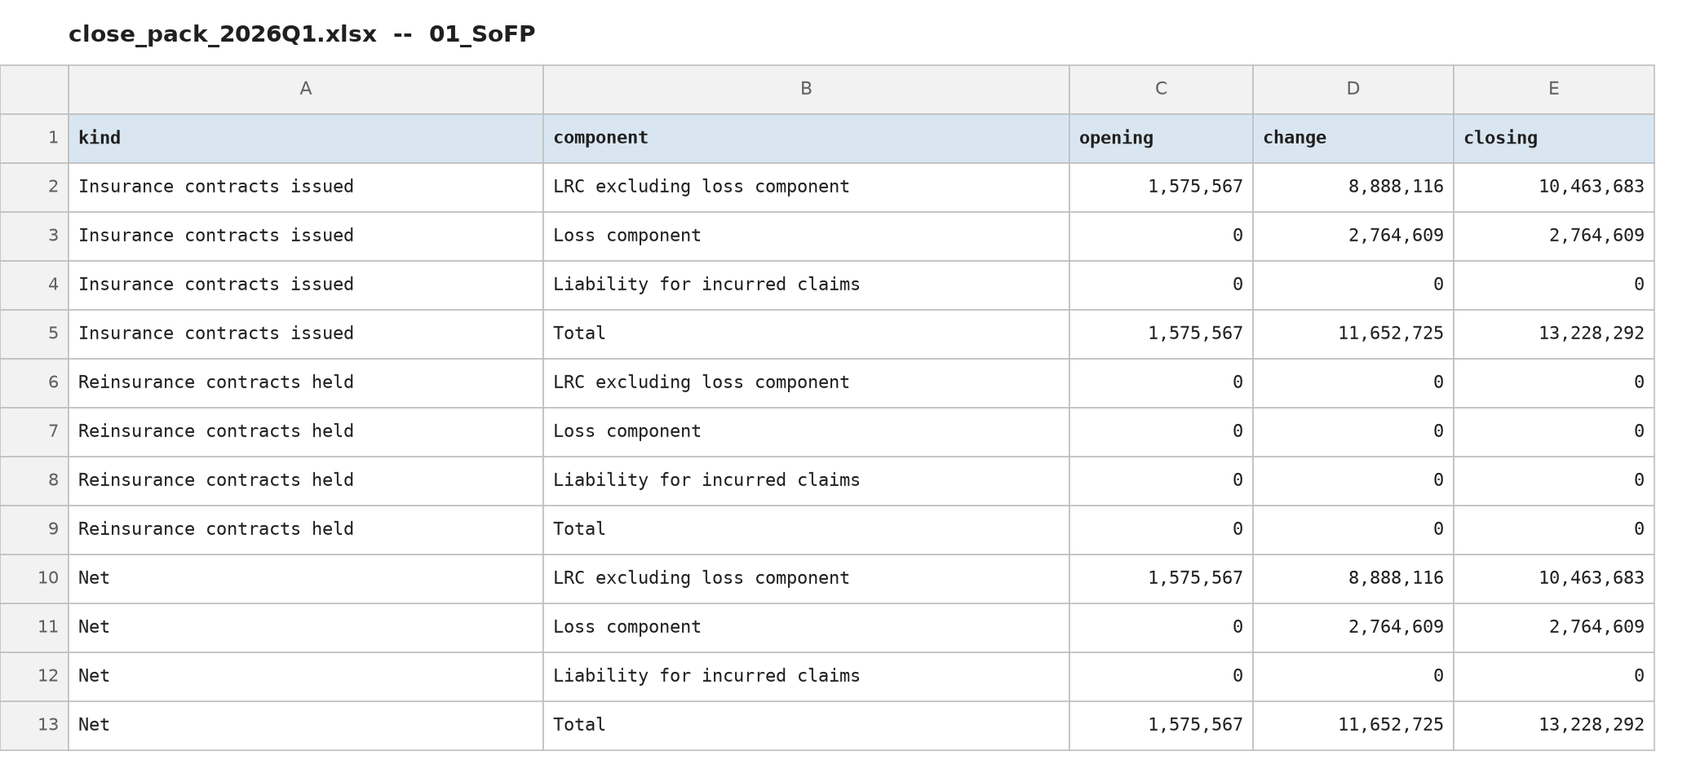This screenshot has height=778, width=1687.
Task: Click the 'closing' header cell
Action: [x=1554, y=139]
